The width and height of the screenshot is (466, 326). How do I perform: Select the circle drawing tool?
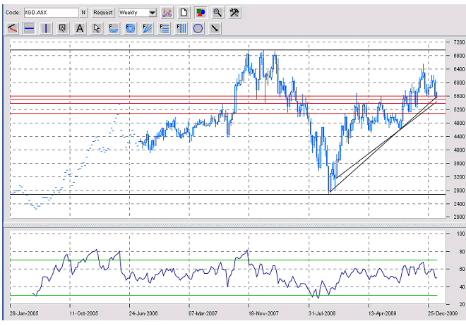click(x=198, y=28)
